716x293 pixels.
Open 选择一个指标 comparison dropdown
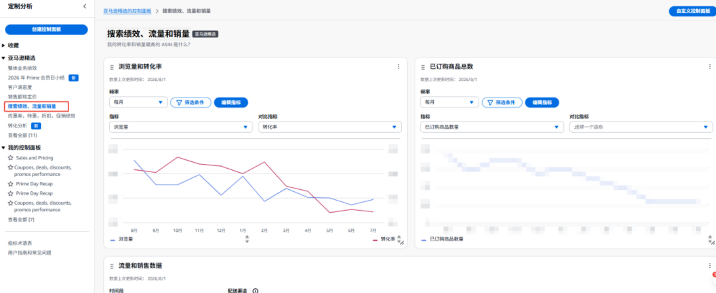point(641,127)
